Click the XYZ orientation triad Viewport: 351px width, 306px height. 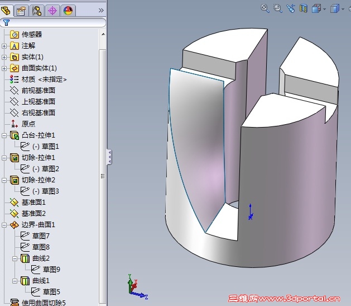coord(137,287)
